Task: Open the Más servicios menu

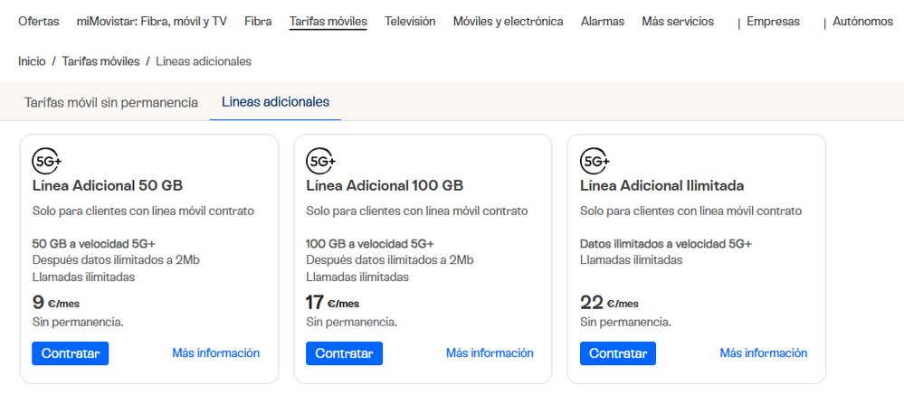Action: 678,22
